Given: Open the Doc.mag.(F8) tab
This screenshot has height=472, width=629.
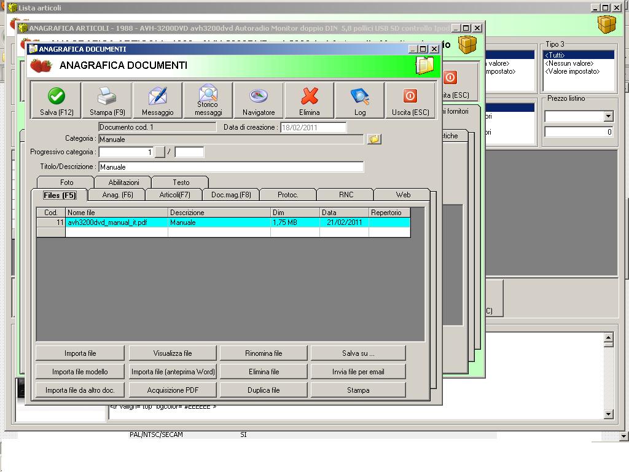Looking at the screenshot, I should pos(231,195).
